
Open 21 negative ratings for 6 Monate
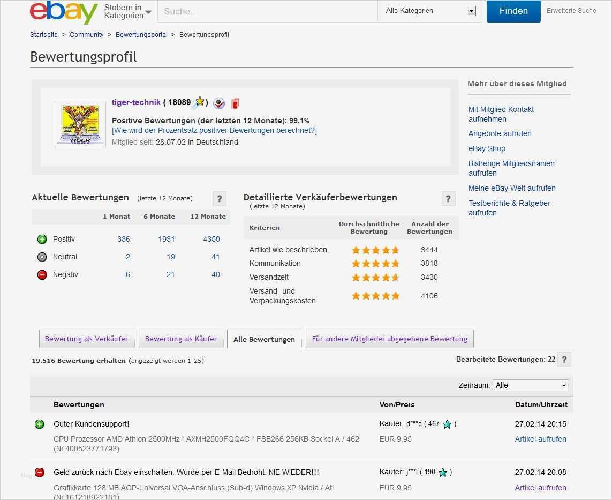[x=171, y=274]
